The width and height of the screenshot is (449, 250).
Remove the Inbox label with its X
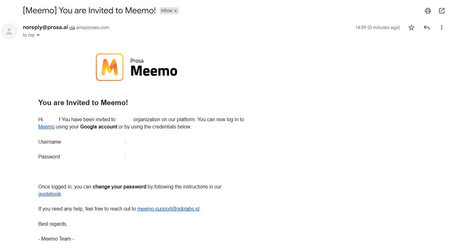[176, 11]
